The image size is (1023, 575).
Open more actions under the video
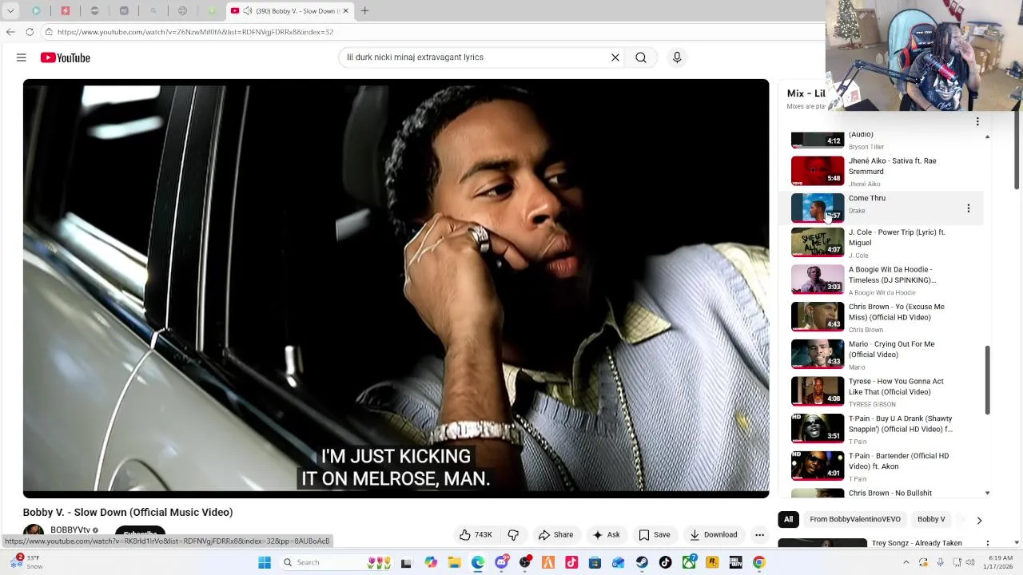click(x=760, y=535)
